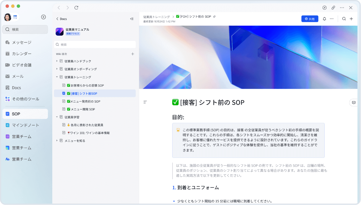Open the comments panel icon on right edge
The height and width of the screenshot is (205, 361).
click(x=353, y=102)
